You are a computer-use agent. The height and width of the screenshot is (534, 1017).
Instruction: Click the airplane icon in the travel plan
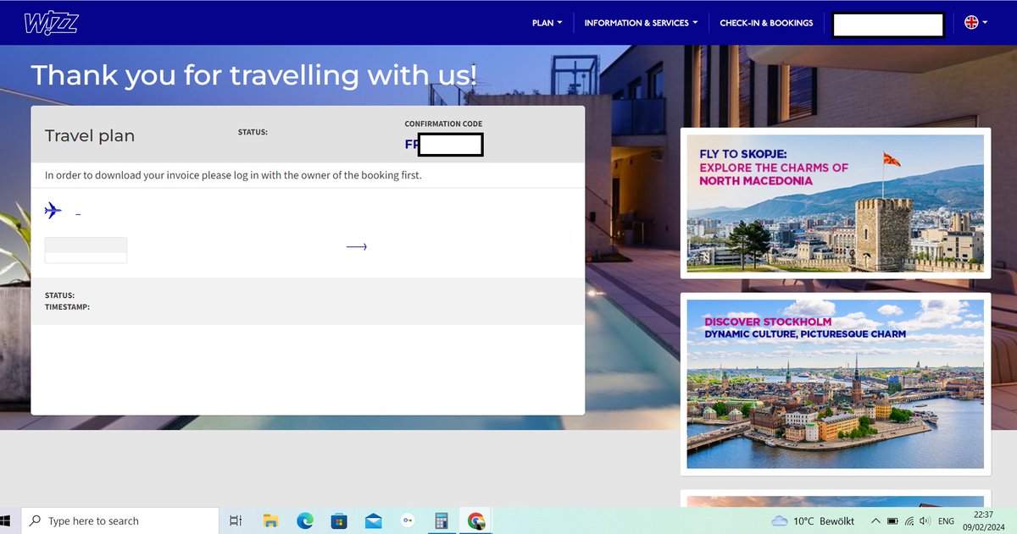[x=53, y=211]
